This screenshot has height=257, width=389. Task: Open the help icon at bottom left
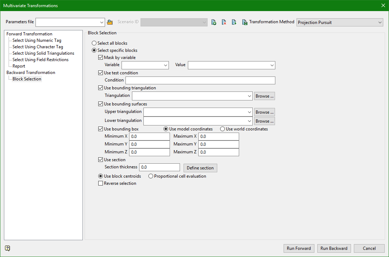point(8,248)
